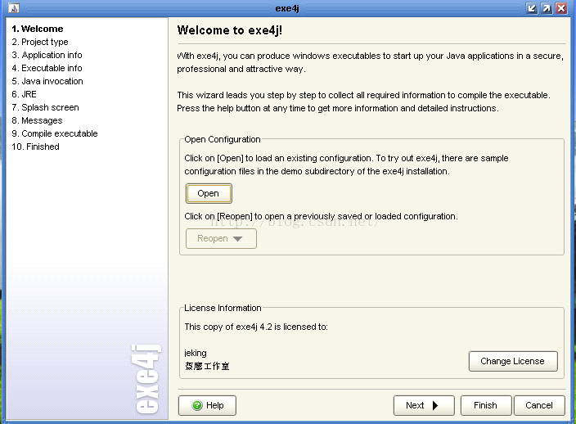Go to JRE step
The height and width of the screenshot is (424, 576).
pos(25,94)
